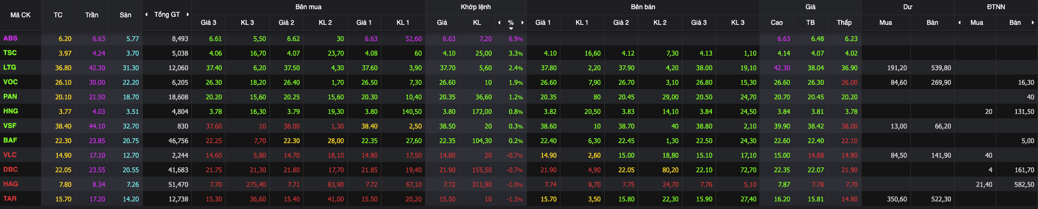Open TSC stock symbol details
The image size is (1038, 209).
tap(10, 53)
